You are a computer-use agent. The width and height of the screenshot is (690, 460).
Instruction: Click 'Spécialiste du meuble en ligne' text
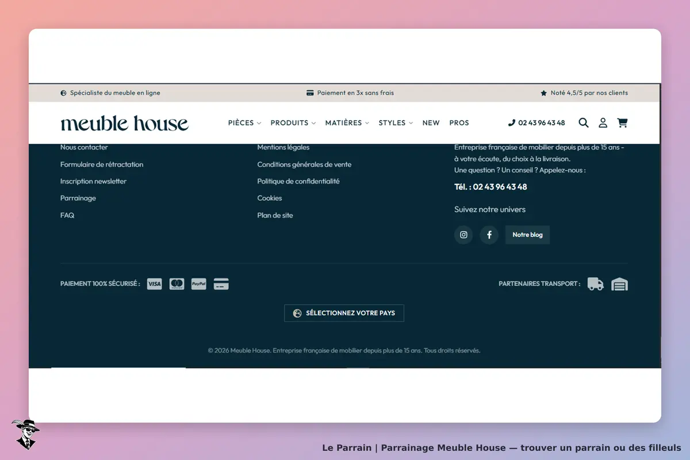[115, 93]
